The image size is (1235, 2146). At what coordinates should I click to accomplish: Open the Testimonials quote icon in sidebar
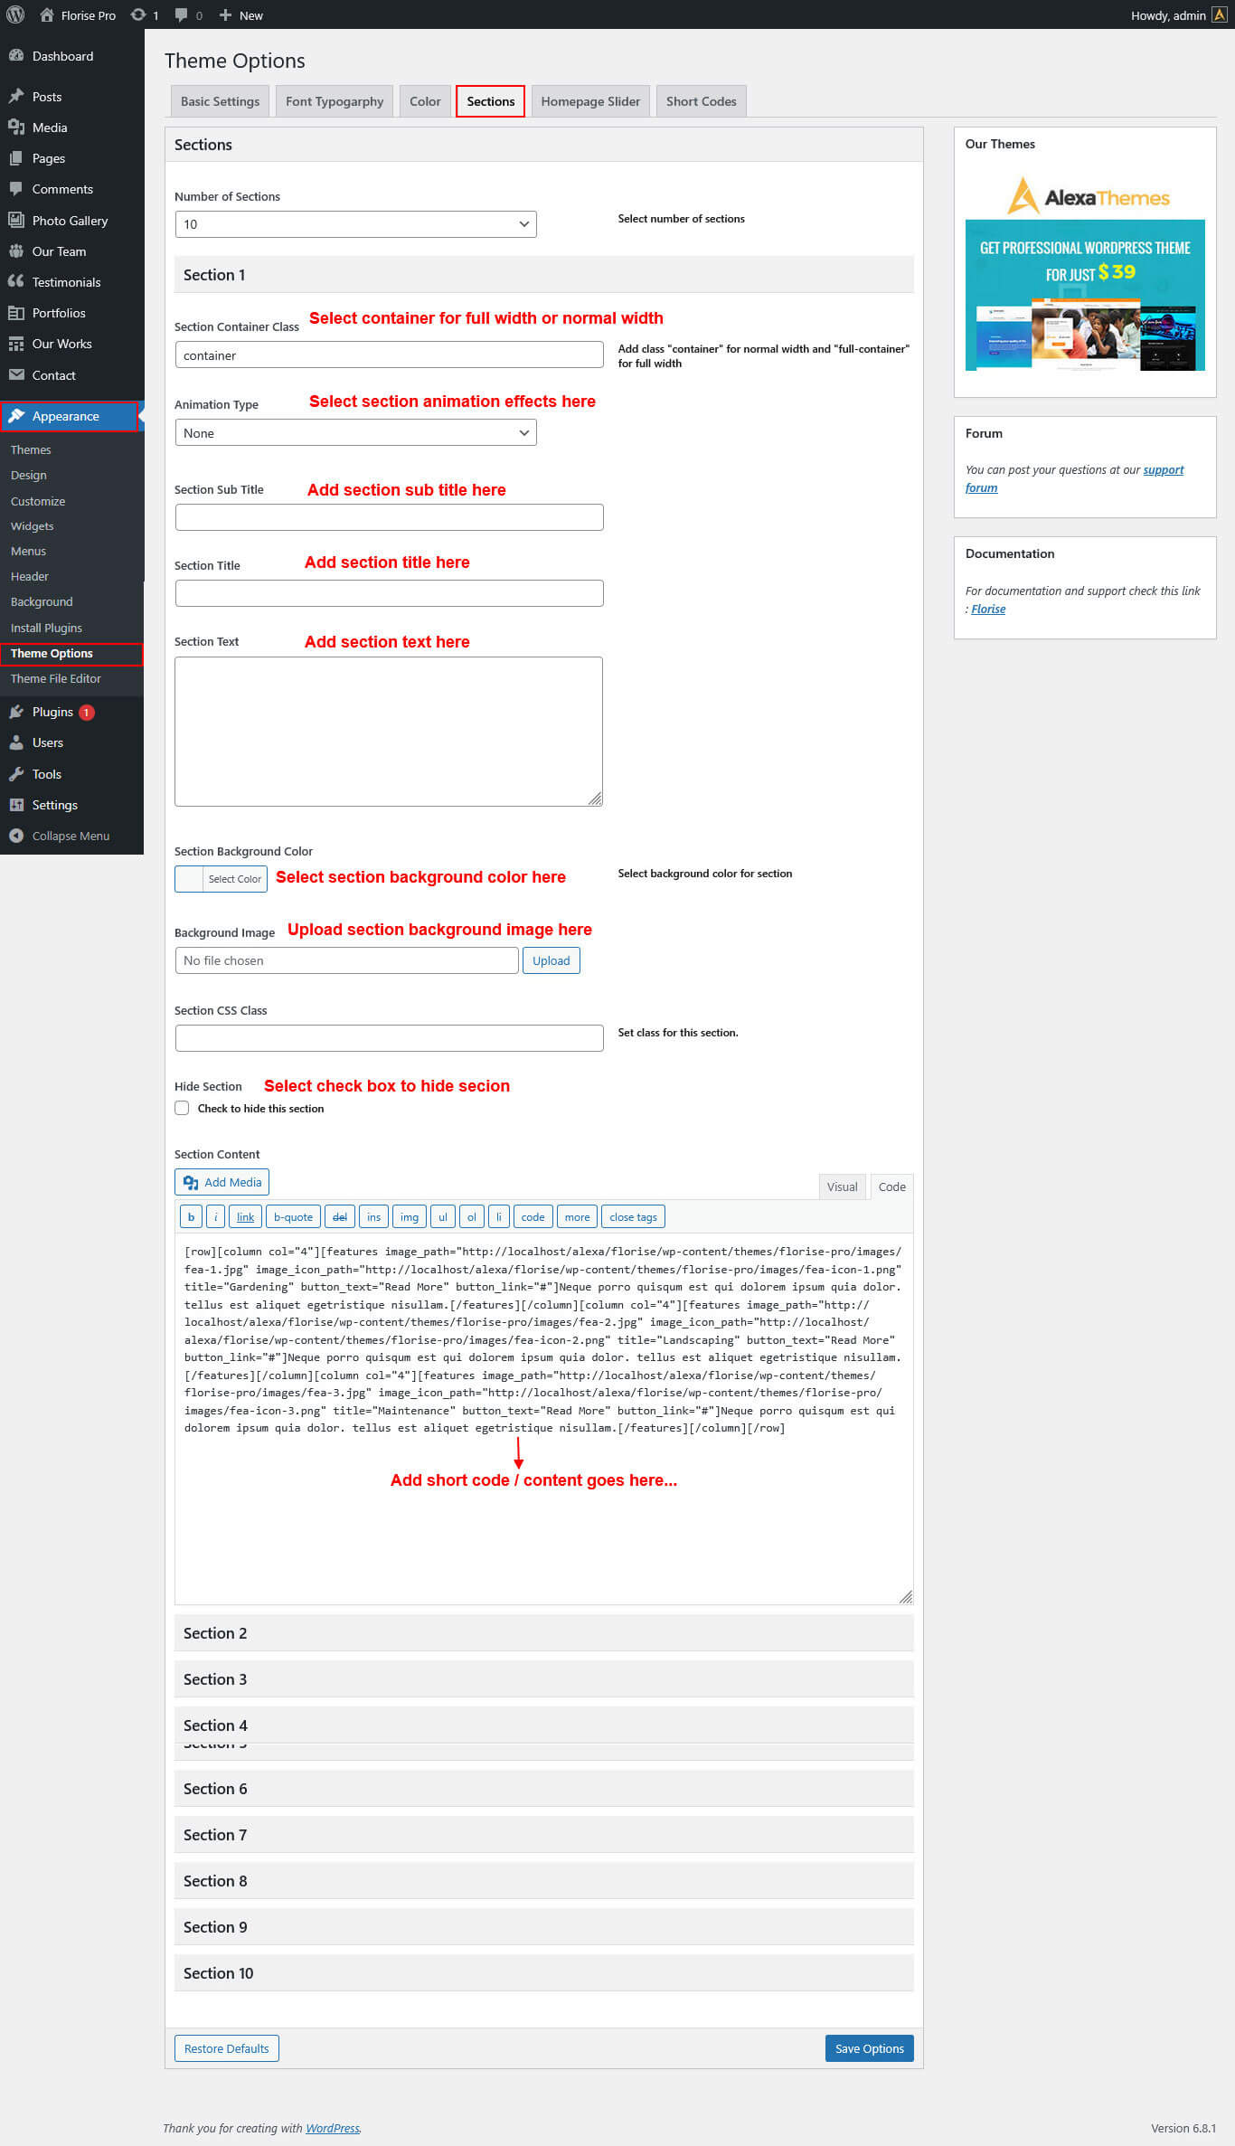tap(16, 281)
